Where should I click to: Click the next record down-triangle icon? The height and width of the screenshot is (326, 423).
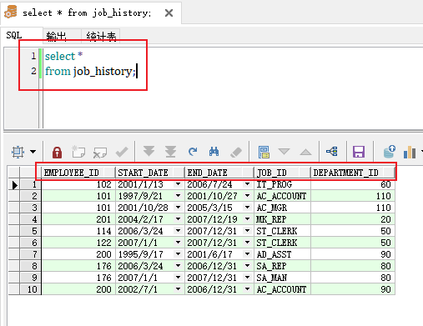pyautogui.click(x=285, y=152)
